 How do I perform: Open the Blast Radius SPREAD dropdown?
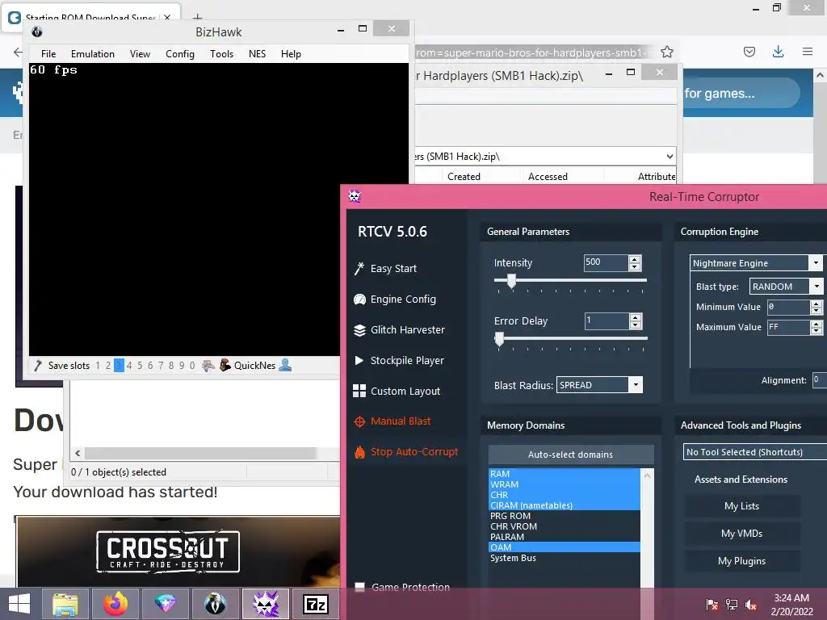pyautogui.click(x=636, y=385)
